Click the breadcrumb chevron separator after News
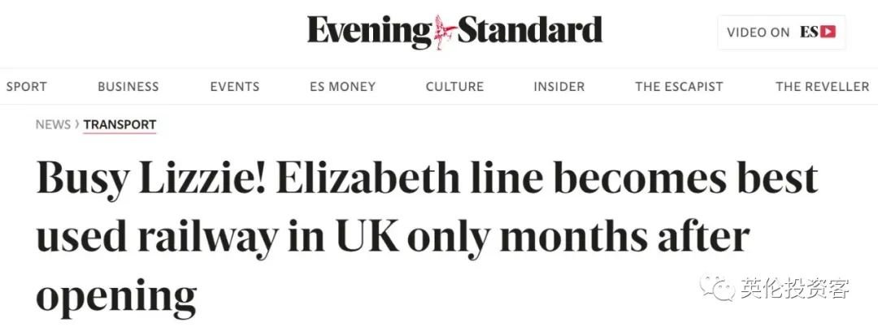878x327 pixels. pos(77,125)
